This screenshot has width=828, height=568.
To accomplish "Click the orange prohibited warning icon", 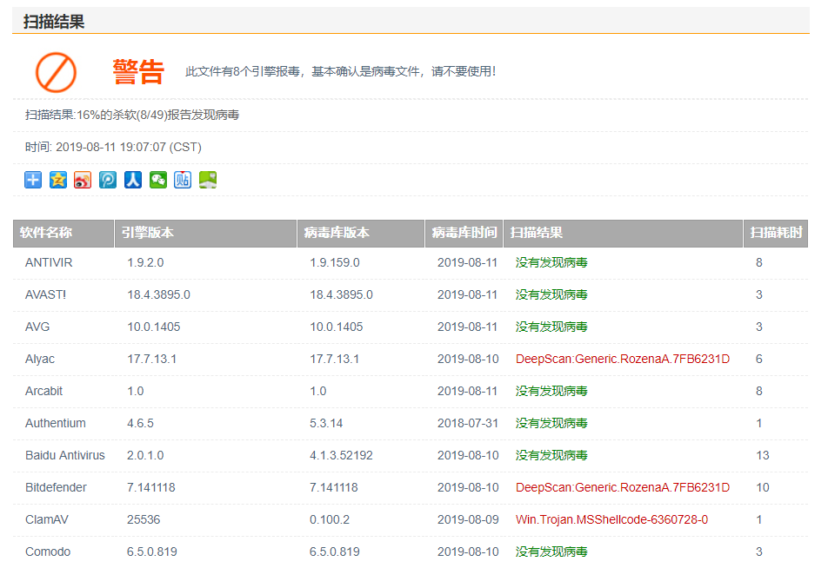I will pos(56,72).
